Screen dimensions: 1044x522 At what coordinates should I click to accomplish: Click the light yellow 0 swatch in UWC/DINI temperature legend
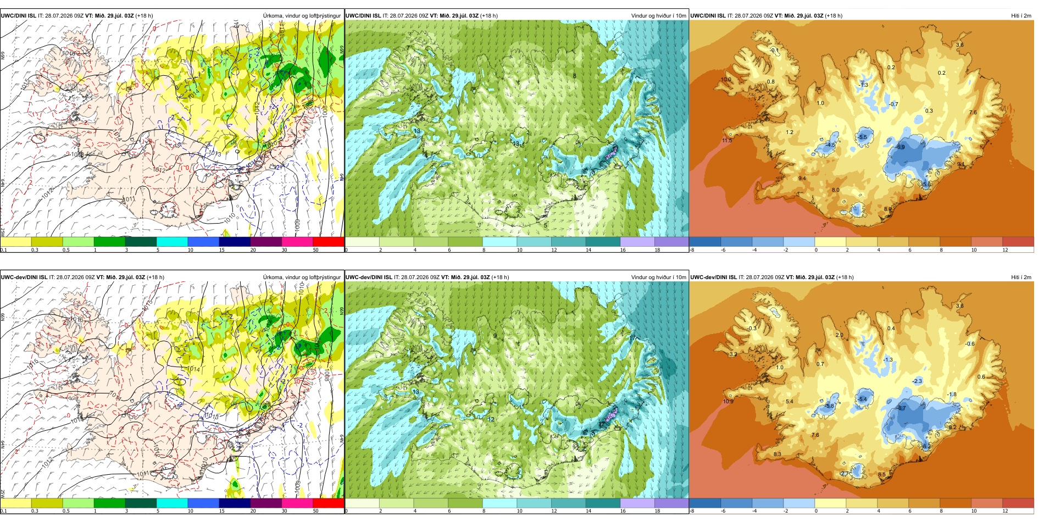830,241
